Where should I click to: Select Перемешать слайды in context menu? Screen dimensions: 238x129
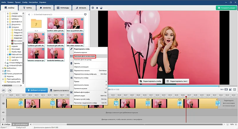tap(88, 78)
